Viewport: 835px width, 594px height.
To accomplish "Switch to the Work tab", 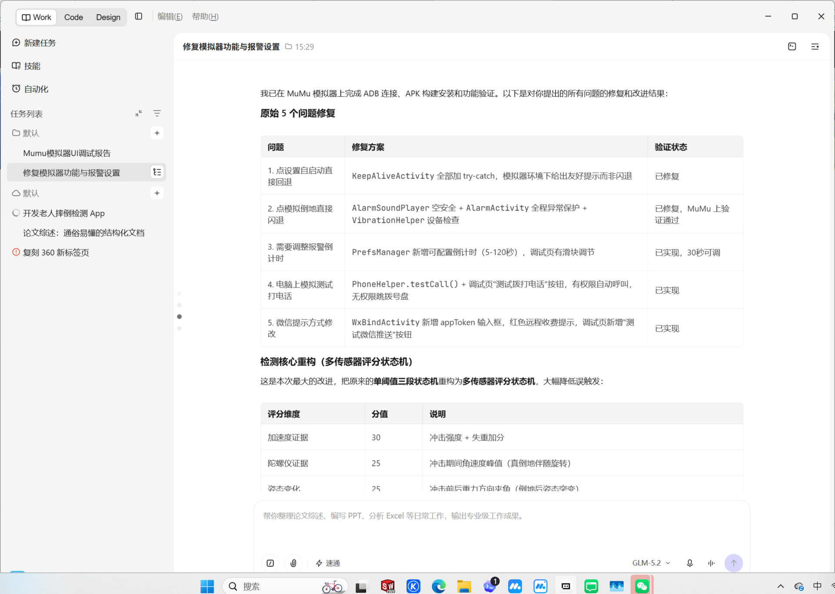I will click(37, 17).
